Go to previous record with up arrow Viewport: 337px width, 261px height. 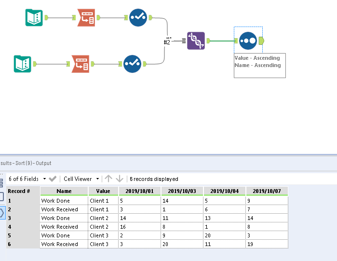[x=108, y=179]
